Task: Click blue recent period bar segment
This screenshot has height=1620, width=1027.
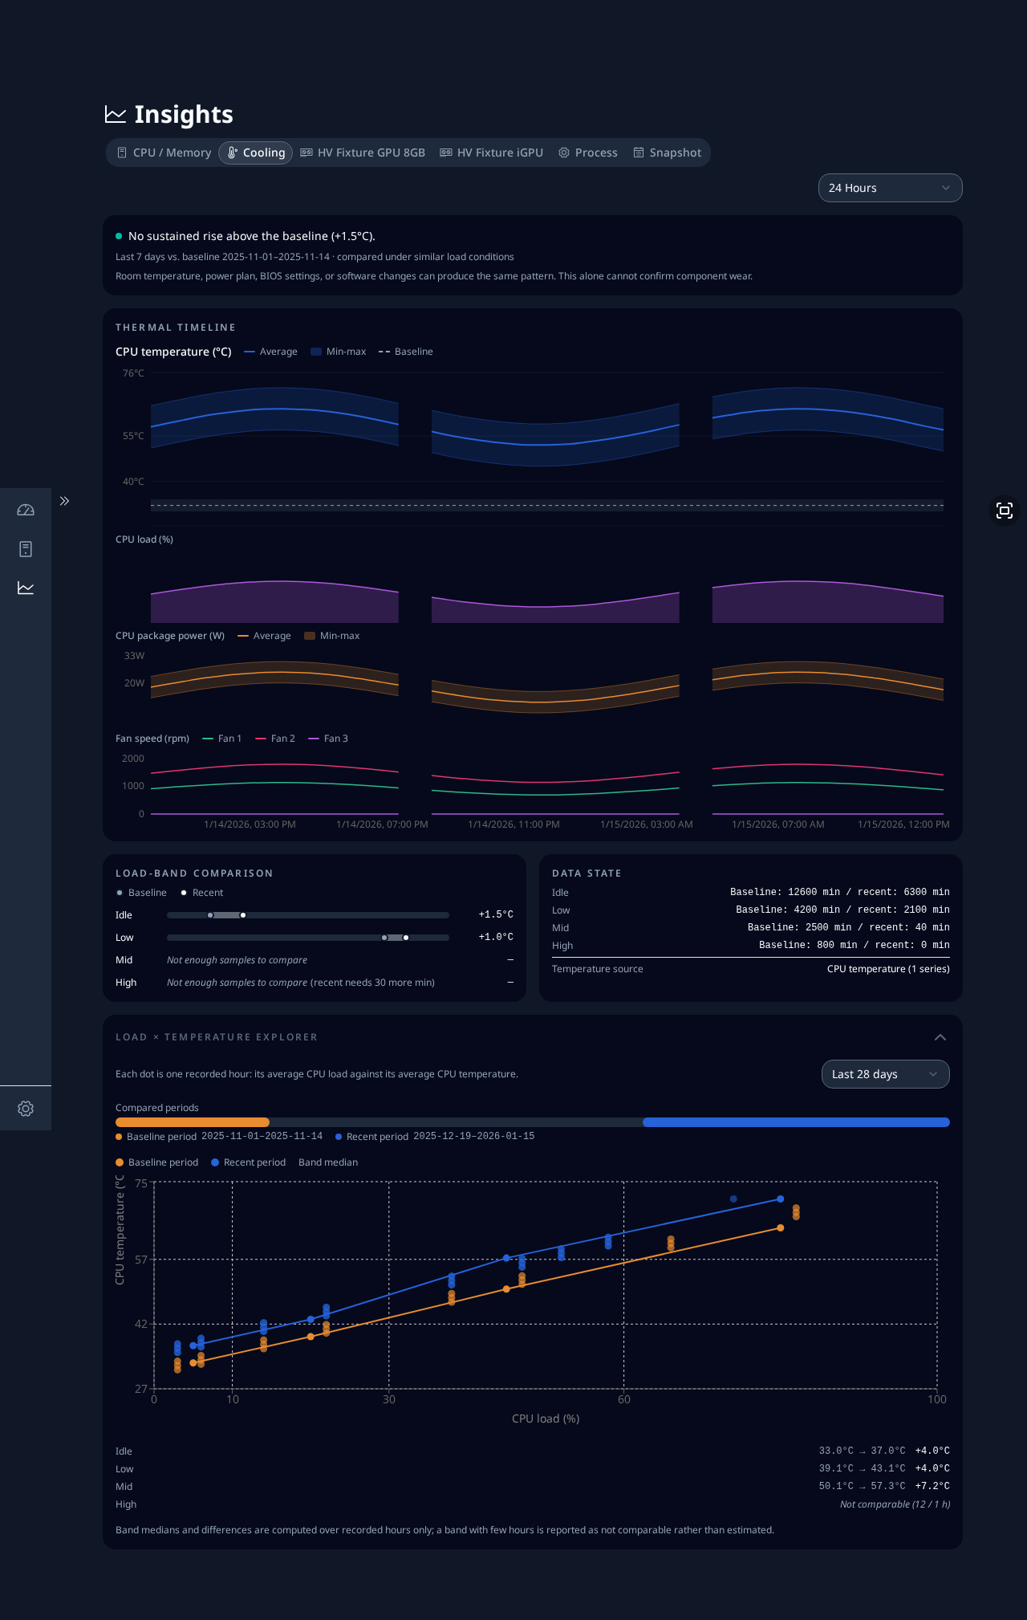Action: tap(796, 1122)
